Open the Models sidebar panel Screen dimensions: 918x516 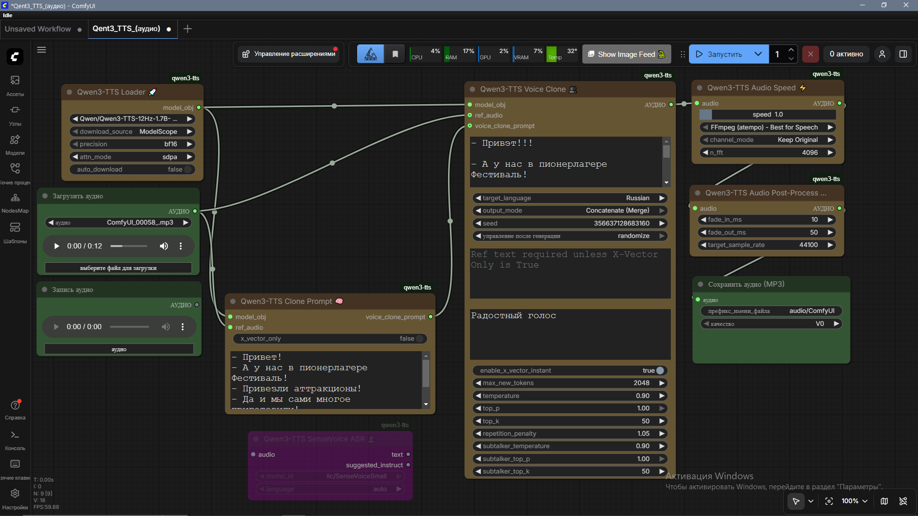[15, 144]
